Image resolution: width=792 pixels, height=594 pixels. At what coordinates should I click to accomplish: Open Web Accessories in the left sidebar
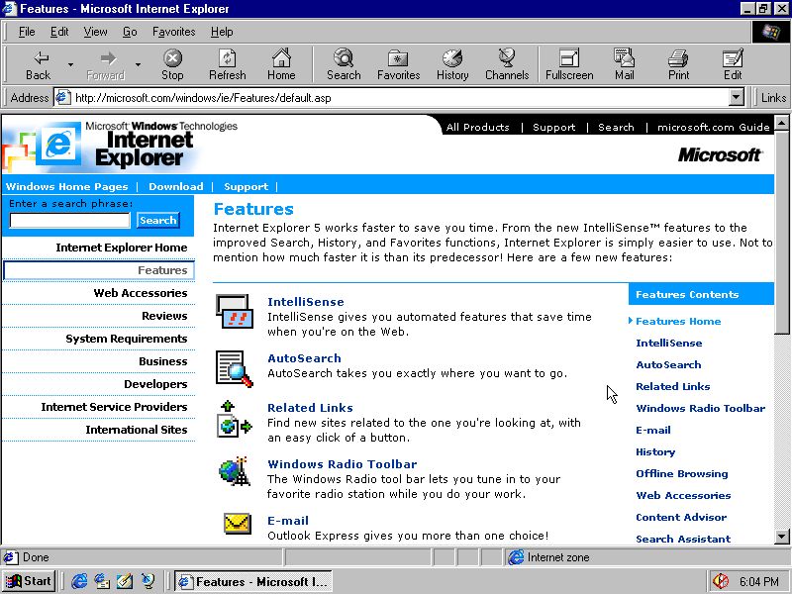[x=141, y=293]
